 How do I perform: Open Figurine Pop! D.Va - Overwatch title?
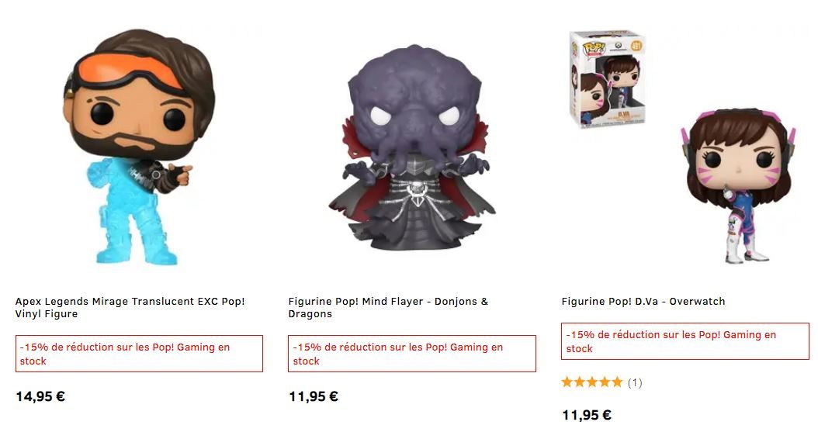[x=643, y=301]
